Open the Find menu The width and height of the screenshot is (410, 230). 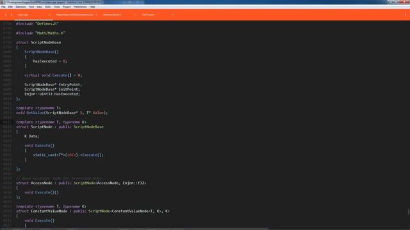click(x=31, y=7)
